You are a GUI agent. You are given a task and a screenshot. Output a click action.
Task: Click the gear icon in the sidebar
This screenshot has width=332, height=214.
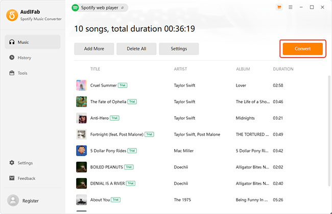(12, 163)
